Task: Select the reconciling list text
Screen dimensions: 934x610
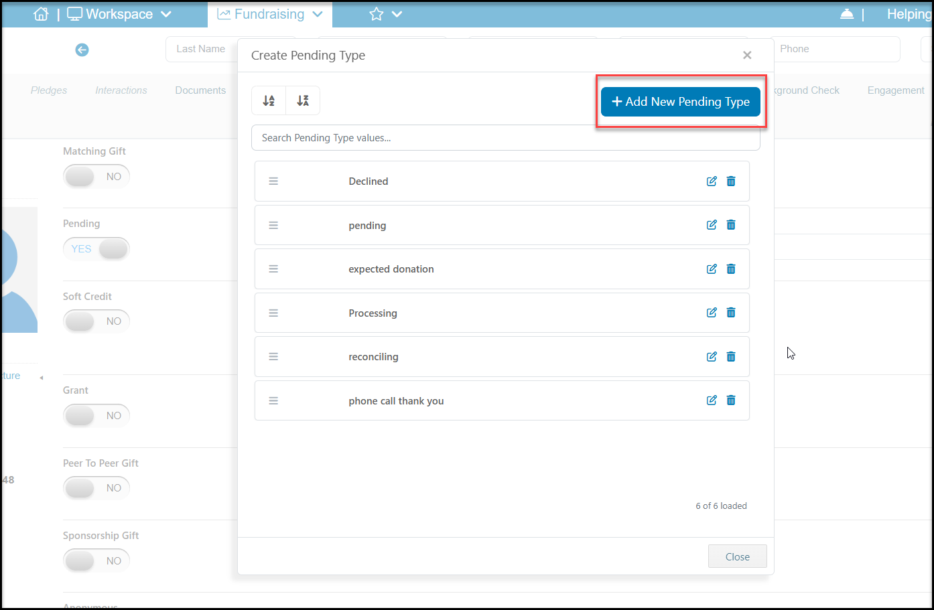Action: (x=373, y=357)
